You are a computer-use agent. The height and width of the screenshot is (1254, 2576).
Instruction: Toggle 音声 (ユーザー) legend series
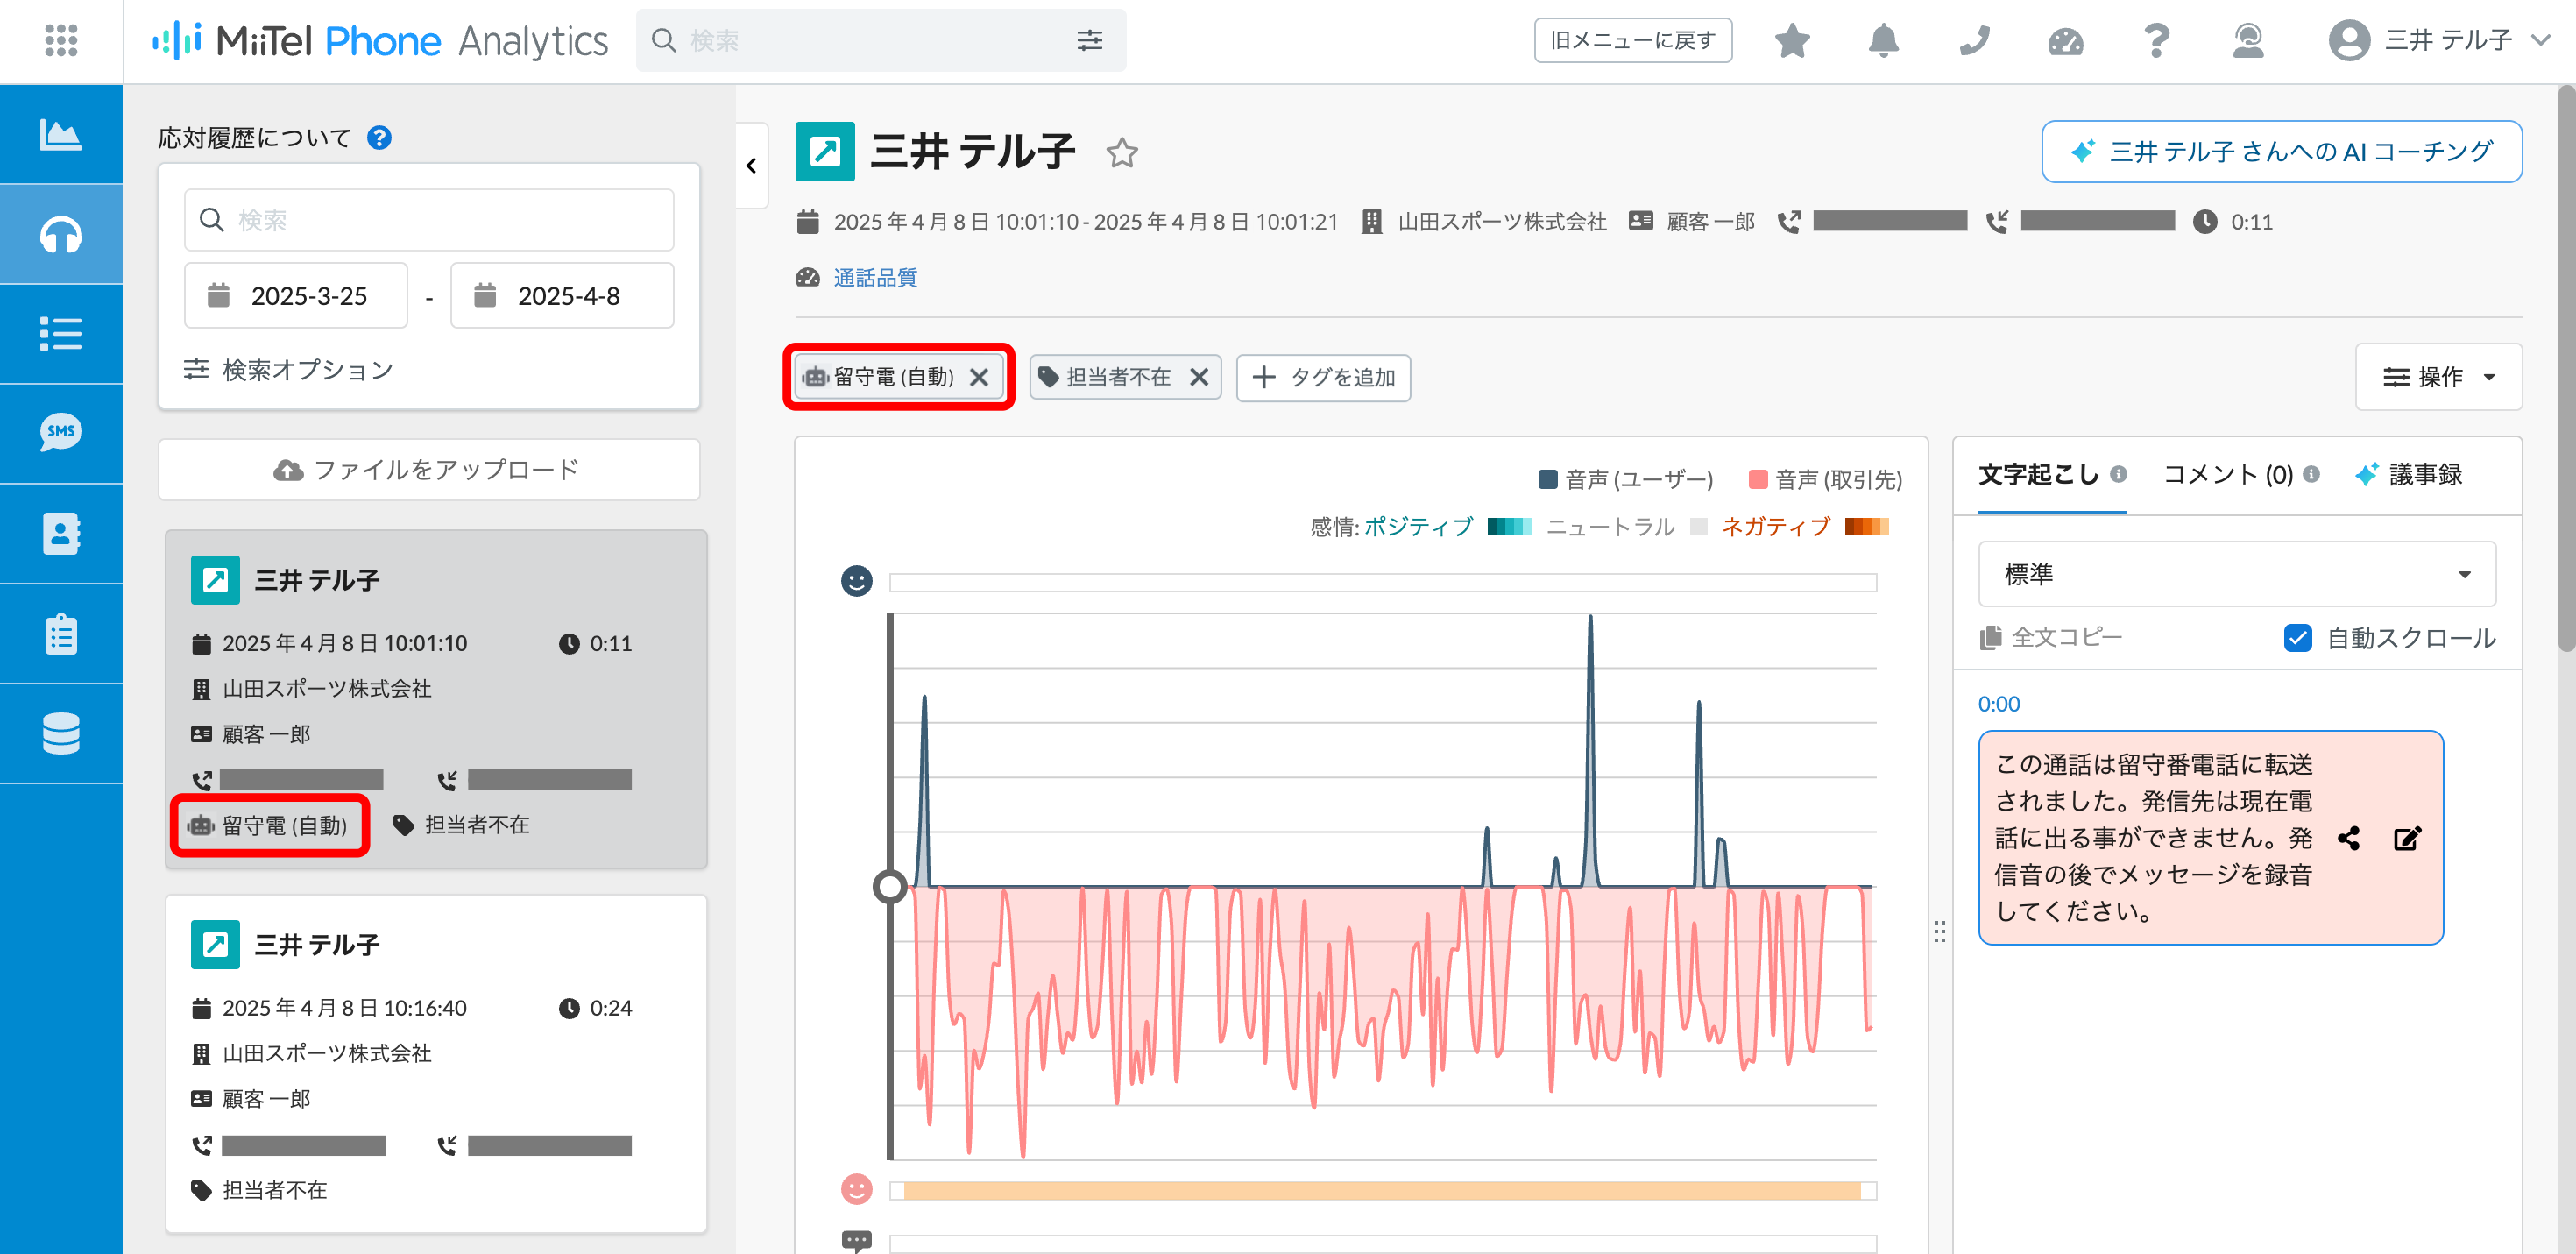(1625, 480)
